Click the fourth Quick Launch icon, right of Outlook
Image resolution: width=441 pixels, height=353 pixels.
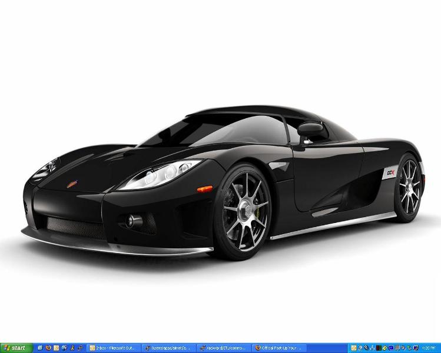click(64, 348)
